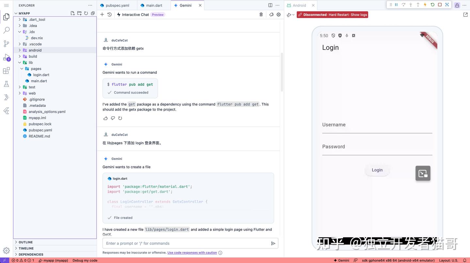
Task: Click Hard Restart in preview banner
Action: (338, 15)
